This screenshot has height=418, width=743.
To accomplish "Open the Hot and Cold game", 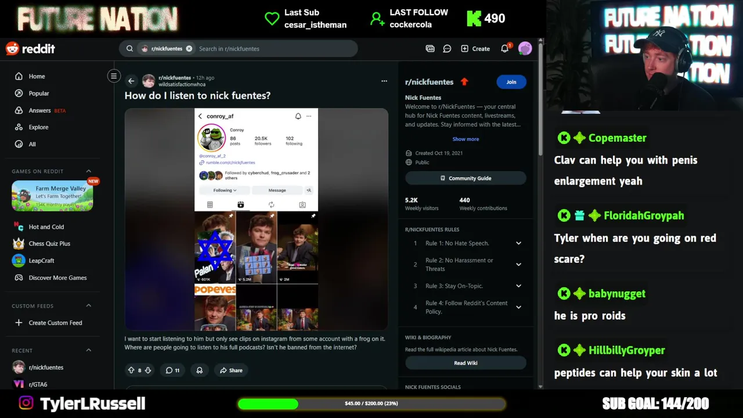I will [x=46, y=227].
